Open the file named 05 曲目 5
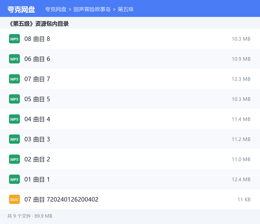Viewport: 260px width, 224px height. 37,99
